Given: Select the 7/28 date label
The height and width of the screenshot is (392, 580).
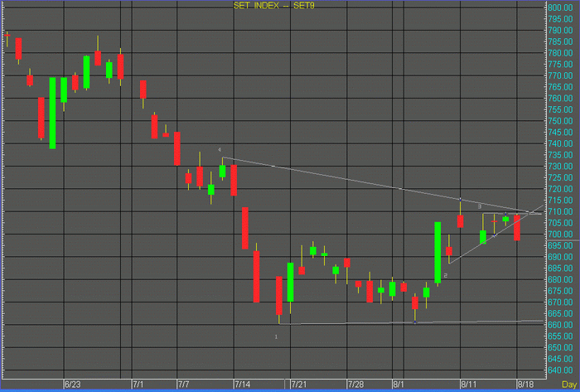Looking at the screenshot, I should tap(355, 385).
